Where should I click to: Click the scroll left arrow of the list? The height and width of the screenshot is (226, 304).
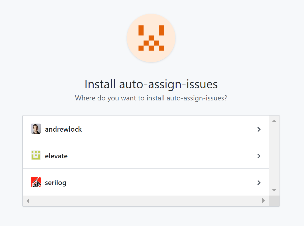(x=28, y=201)
